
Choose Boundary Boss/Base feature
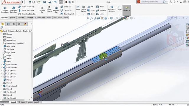pyautogui.click(x=27, y=14)
